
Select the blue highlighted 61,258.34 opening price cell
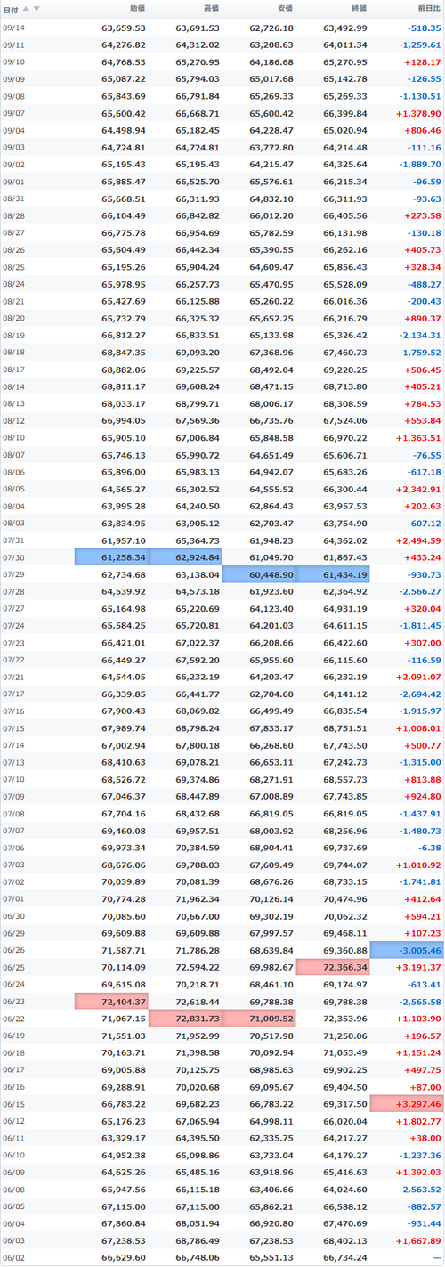coord(111,556)
